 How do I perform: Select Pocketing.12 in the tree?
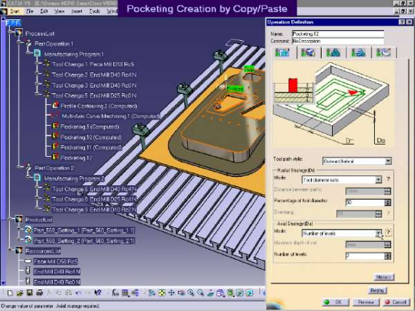pyautogui.click(x=77, y=158)
